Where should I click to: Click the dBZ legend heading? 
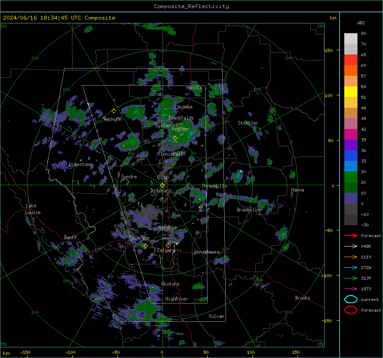click(x=361, y=23)
